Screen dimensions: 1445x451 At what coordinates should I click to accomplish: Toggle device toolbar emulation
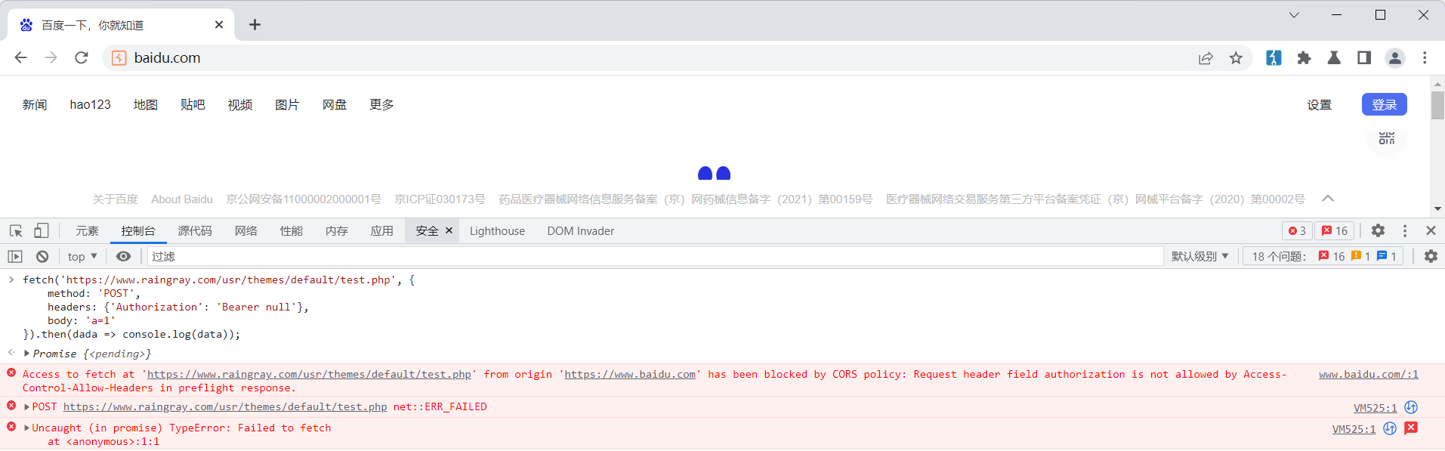tap(42, 231)
